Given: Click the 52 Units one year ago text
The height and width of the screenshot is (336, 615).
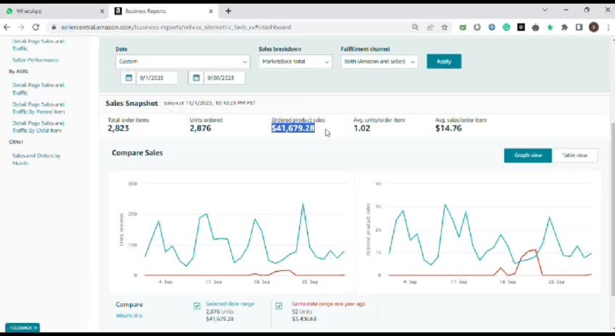Looking at the screenshot, I should click(x=302, y=311).
